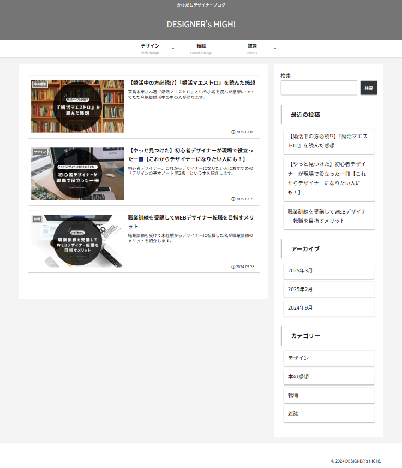The height and width of the screenshot is (468, 402).
Task: Click the clock icon beside 2025.02.23
Action: click(x=233, y=199)
